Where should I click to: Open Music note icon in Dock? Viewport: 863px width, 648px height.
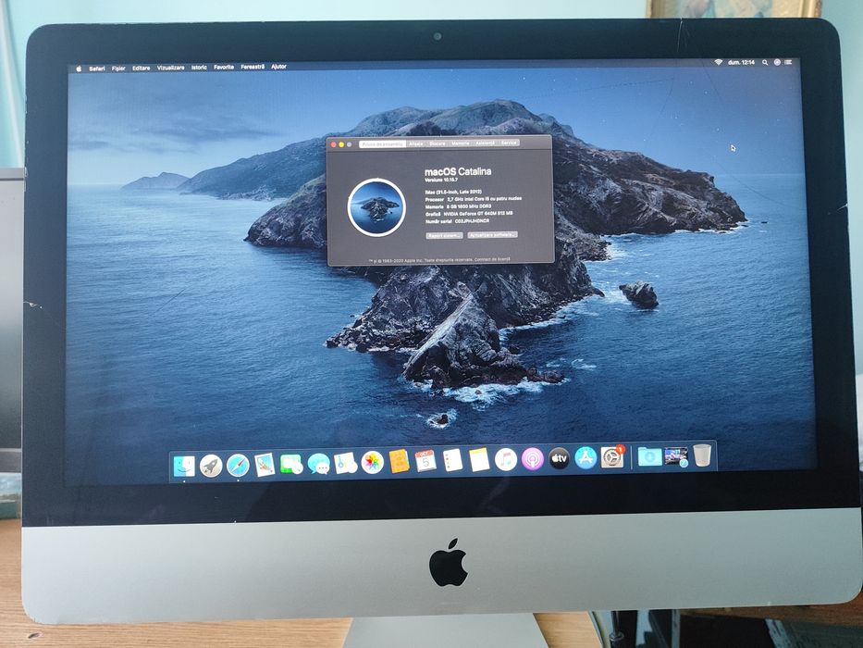pyautogui.click(x=506, y=459)
